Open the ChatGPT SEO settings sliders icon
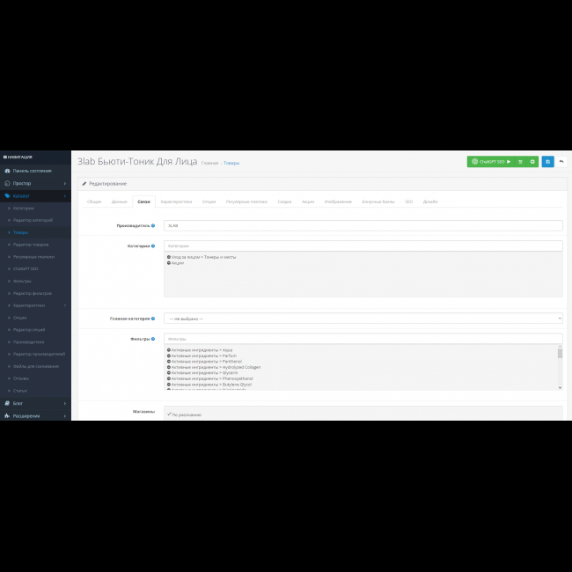 [520, 162]
